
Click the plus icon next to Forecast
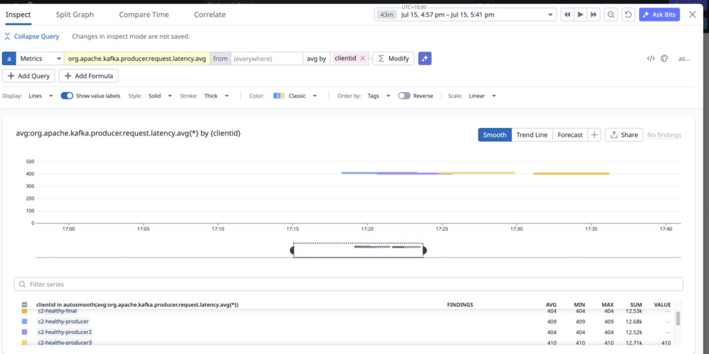coord(594,135)
